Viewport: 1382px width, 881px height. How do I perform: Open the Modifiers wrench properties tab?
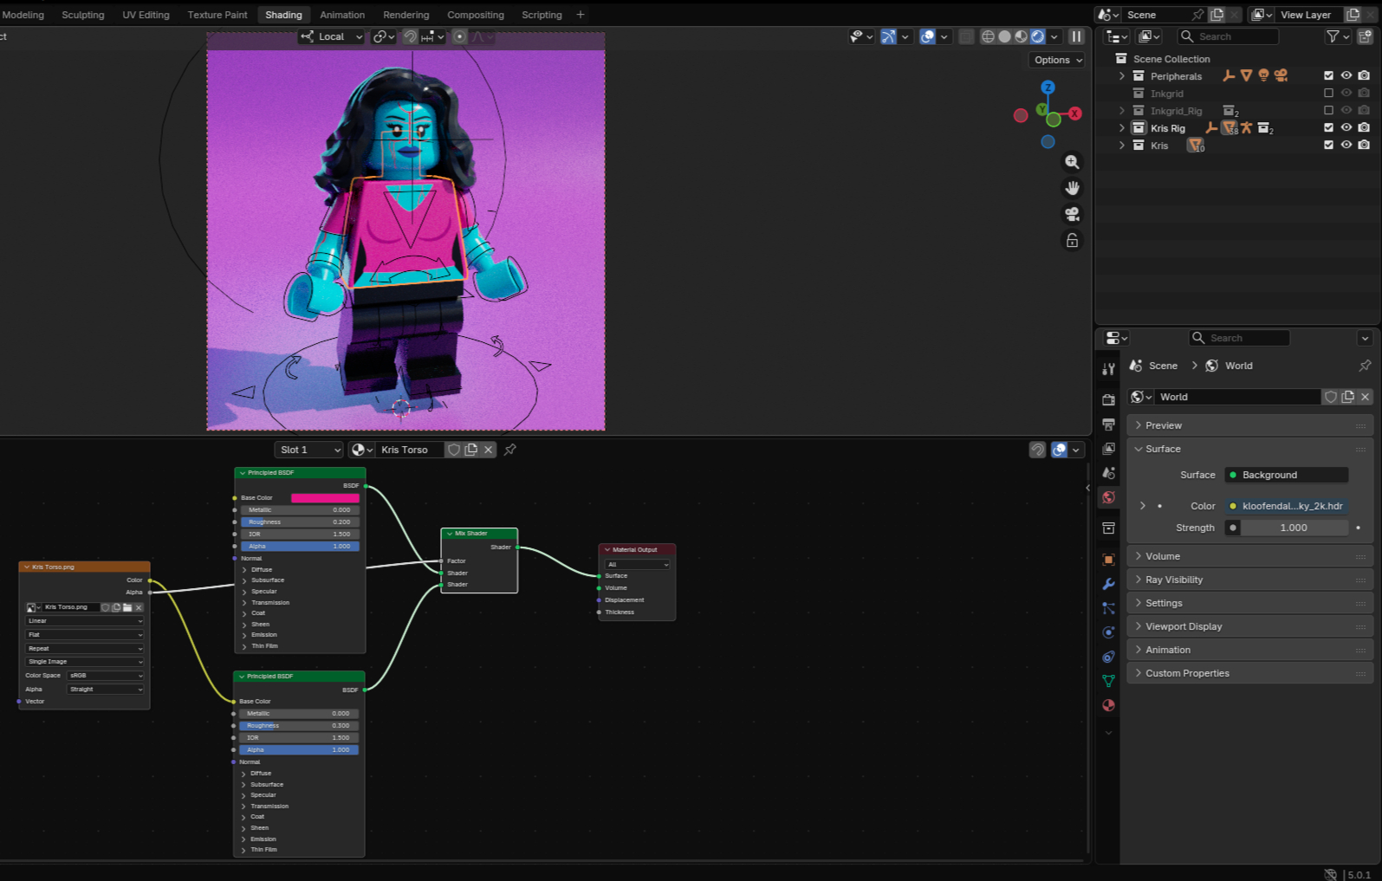click(1108, 584)
